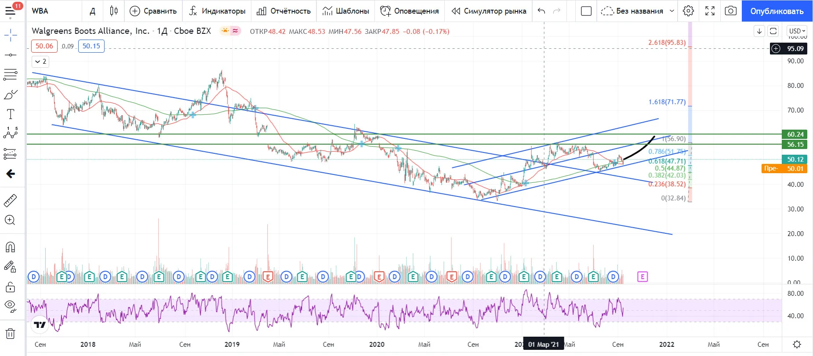The height and width of the screenshot is (356, 813).
Task: Redo the last chart action
Action: [557, 11]
